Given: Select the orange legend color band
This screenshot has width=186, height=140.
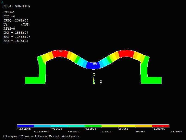Looking at the screenshot, I should [x=144, y=126].
